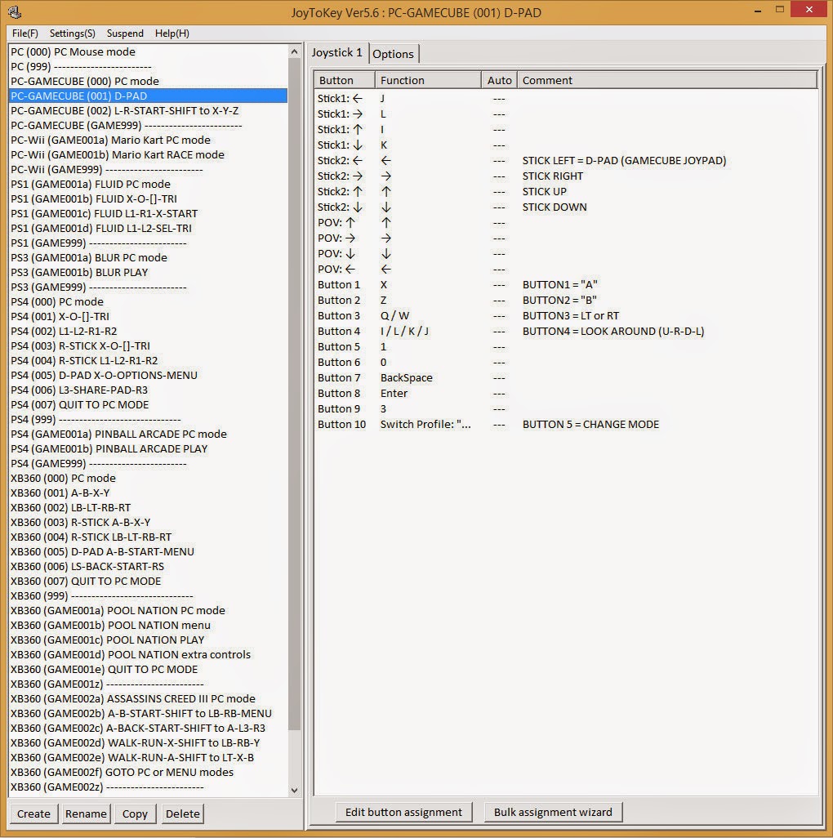
Task: Click Edit button assignment
Action: pyautogui.click(x=403, y=812)
